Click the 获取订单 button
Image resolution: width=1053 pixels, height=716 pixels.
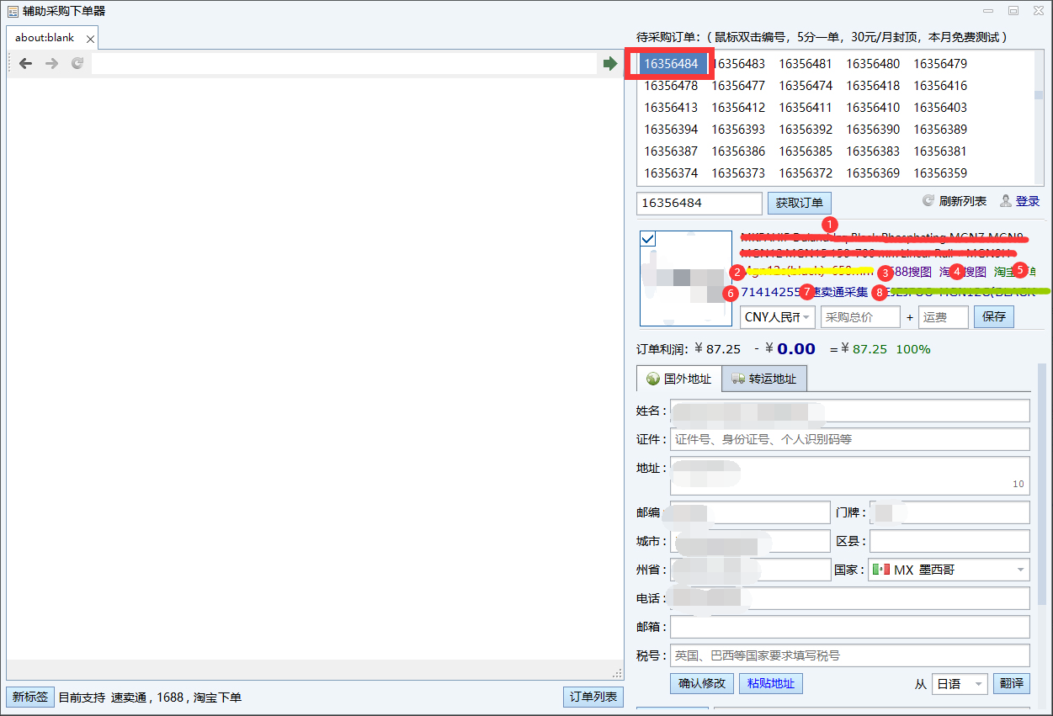pos(800,203)
